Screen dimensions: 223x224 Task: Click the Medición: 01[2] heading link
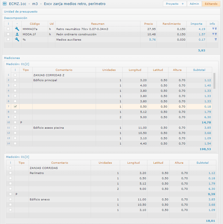[18, 64]
